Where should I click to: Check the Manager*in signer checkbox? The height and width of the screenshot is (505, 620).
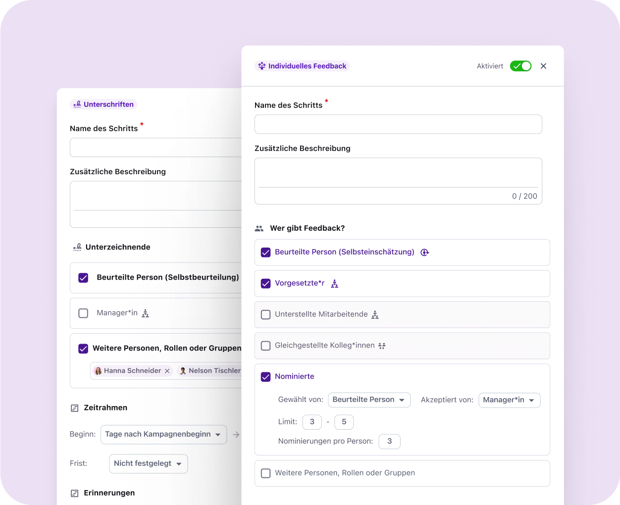point(83,313)
